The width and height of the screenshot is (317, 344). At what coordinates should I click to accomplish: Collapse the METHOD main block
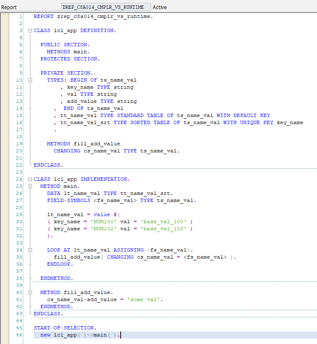click(x=30, y=187)
